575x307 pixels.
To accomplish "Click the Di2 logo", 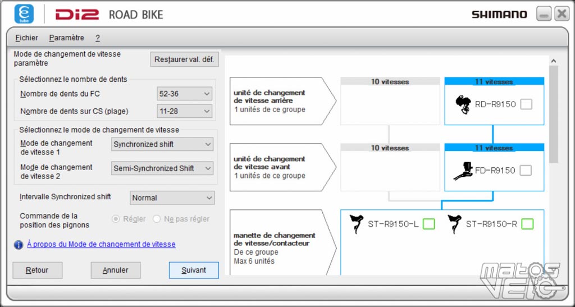I will [77, 15].
